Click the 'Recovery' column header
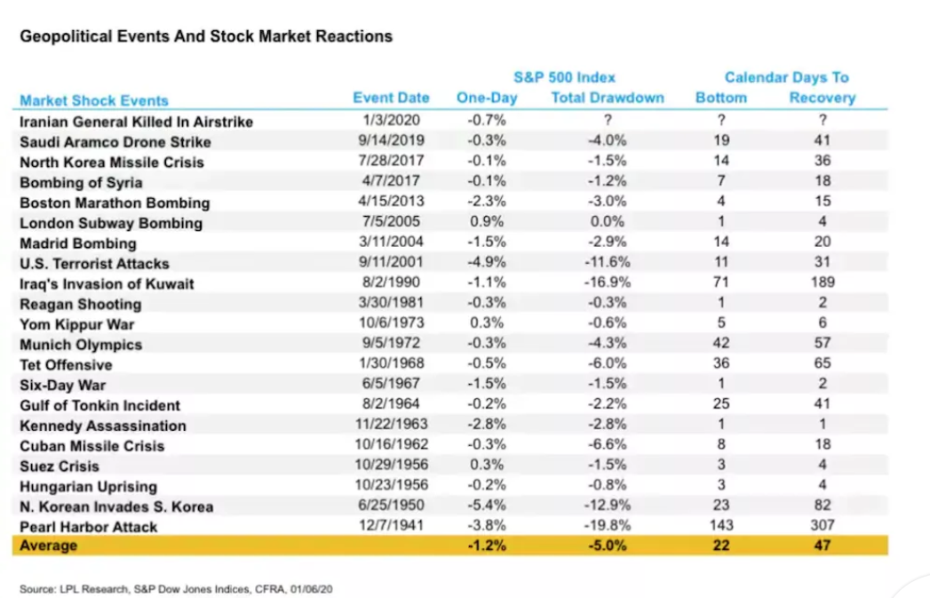 pyautogui.click(x=823, y=98)
